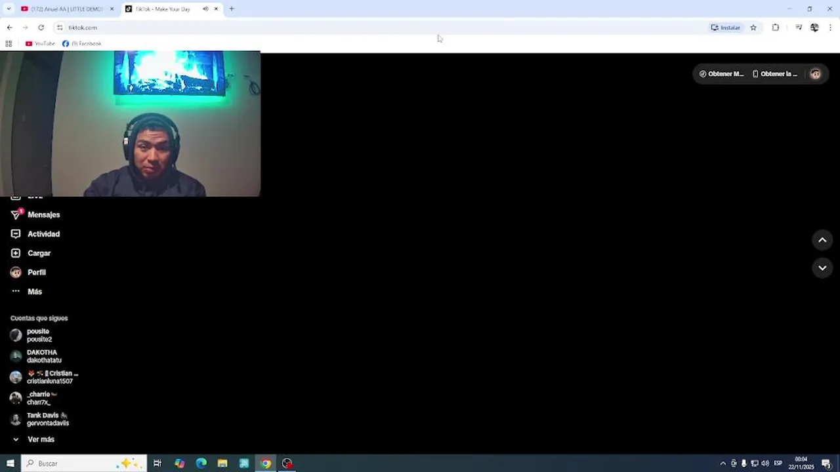The height and width of the screenshot is (472, 840).
Task: Open YouTube bookmark
Action: (x=40, y=44)
